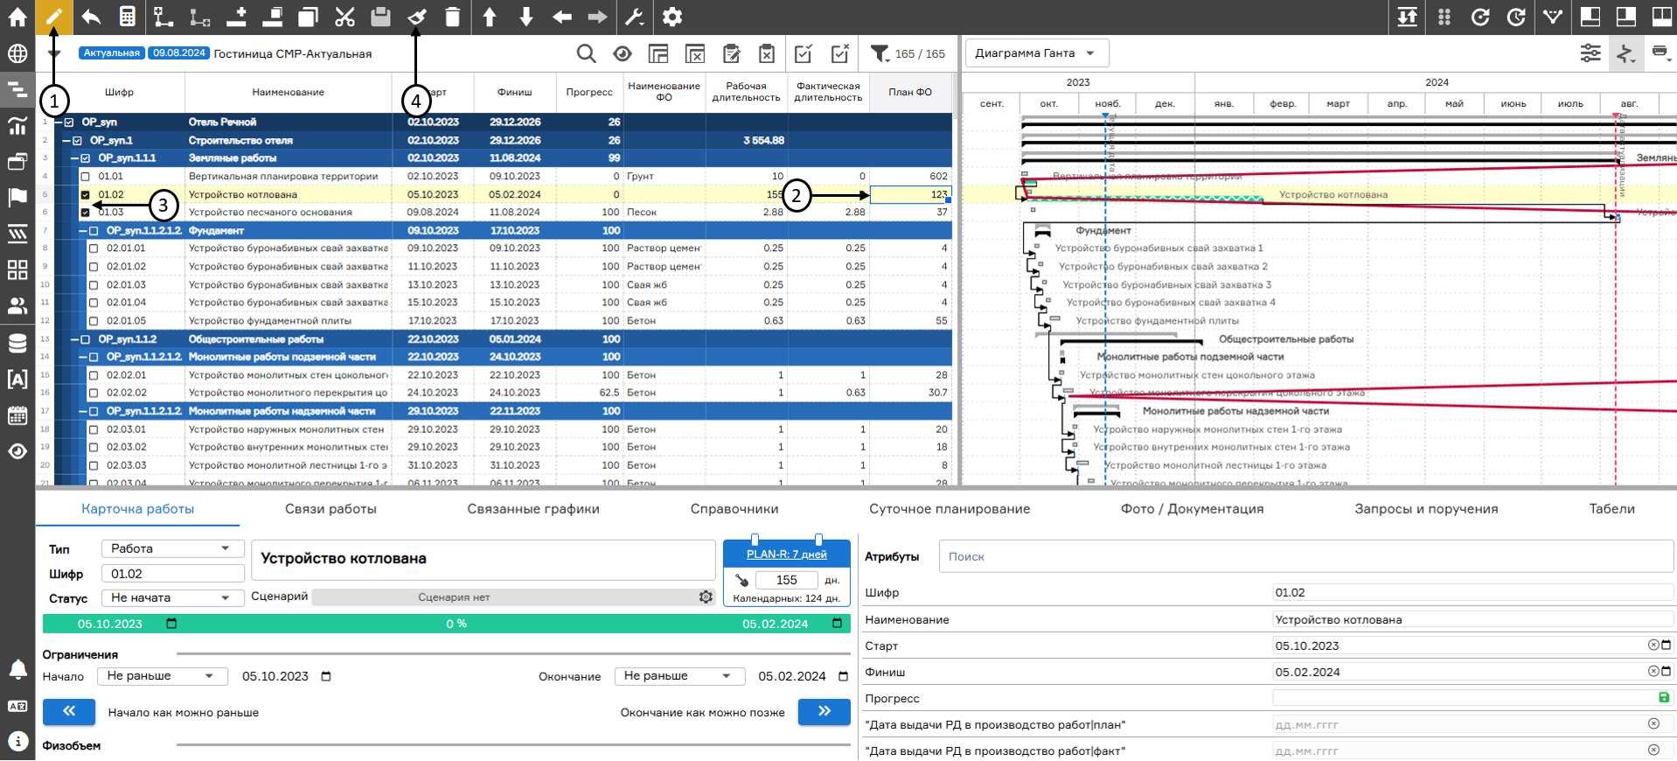Toggle checkbox of OP_syn.1 Строительство отеля

tap(77, 141)
